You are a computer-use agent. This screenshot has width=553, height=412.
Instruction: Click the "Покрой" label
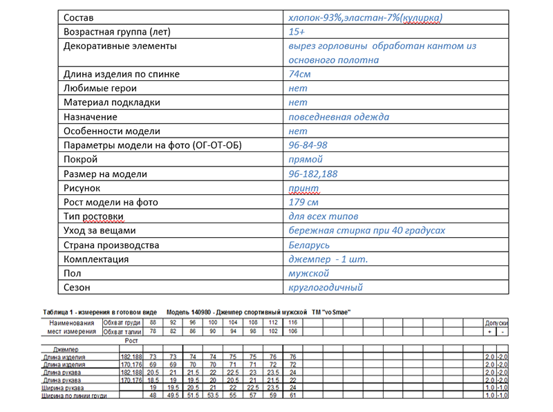pos(80,159)
